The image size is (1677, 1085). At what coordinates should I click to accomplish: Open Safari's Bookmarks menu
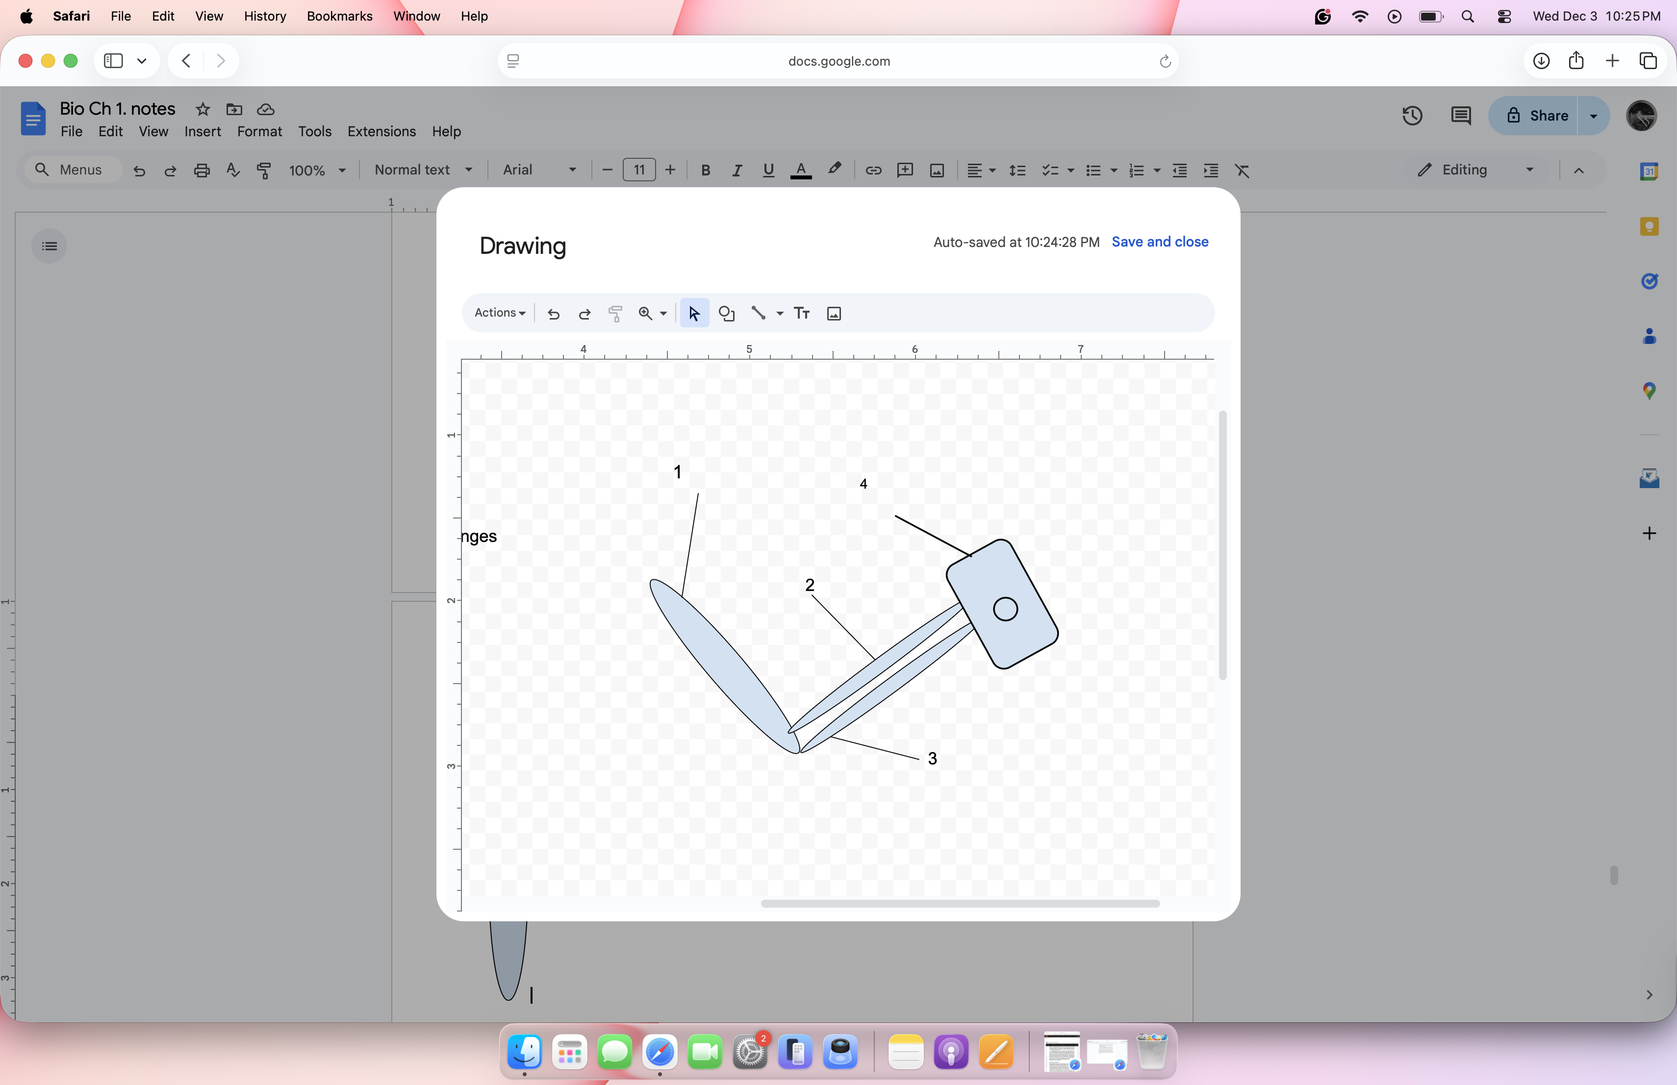coord(339,16)
